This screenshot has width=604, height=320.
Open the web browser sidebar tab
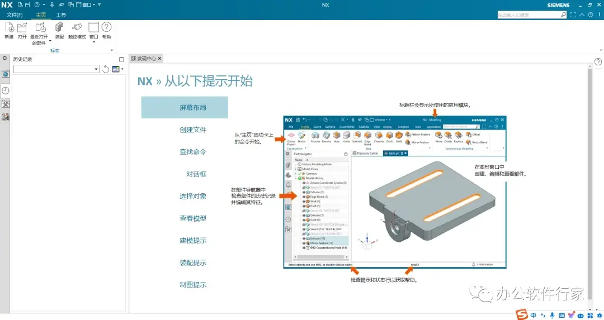coord(6,74)
